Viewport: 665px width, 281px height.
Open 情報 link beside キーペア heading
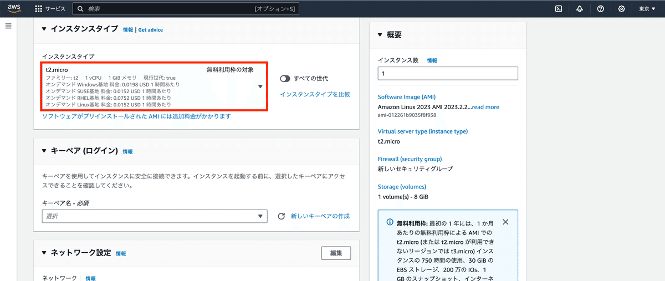[x=128, y=151]
